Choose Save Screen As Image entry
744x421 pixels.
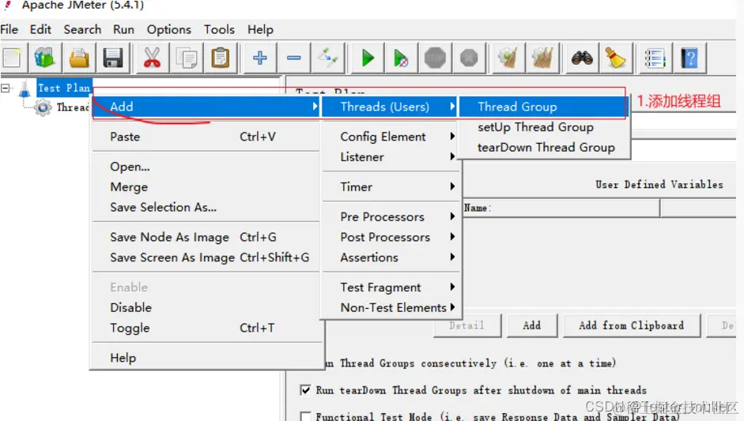[206, 257]
